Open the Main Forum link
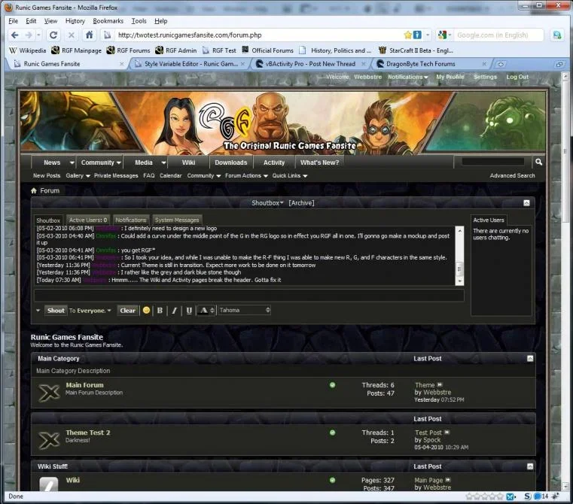Viewport: 573px width, 504px height. (85, 384)
